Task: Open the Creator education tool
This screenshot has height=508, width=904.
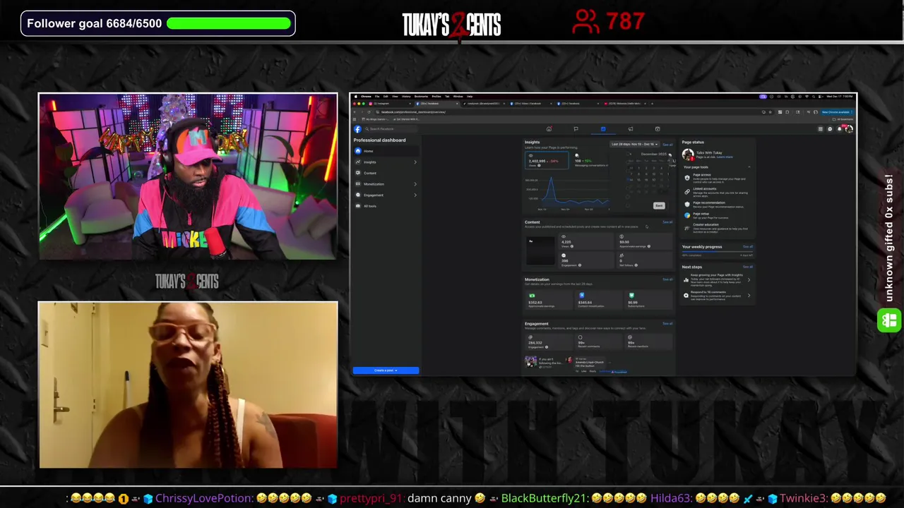Action: coord(716,228)
